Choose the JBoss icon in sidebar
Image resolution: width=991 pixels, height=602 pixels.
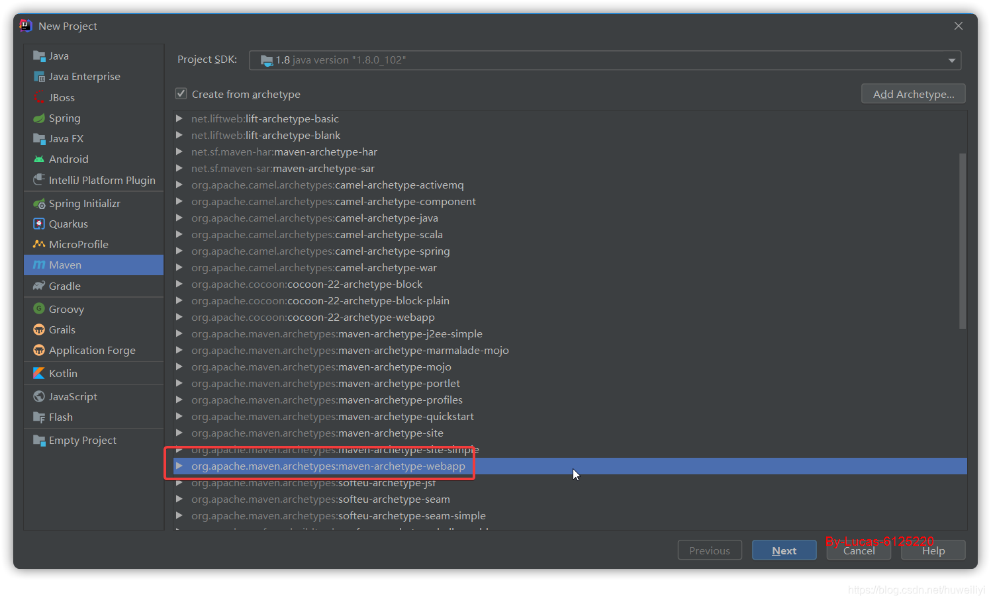39,97
